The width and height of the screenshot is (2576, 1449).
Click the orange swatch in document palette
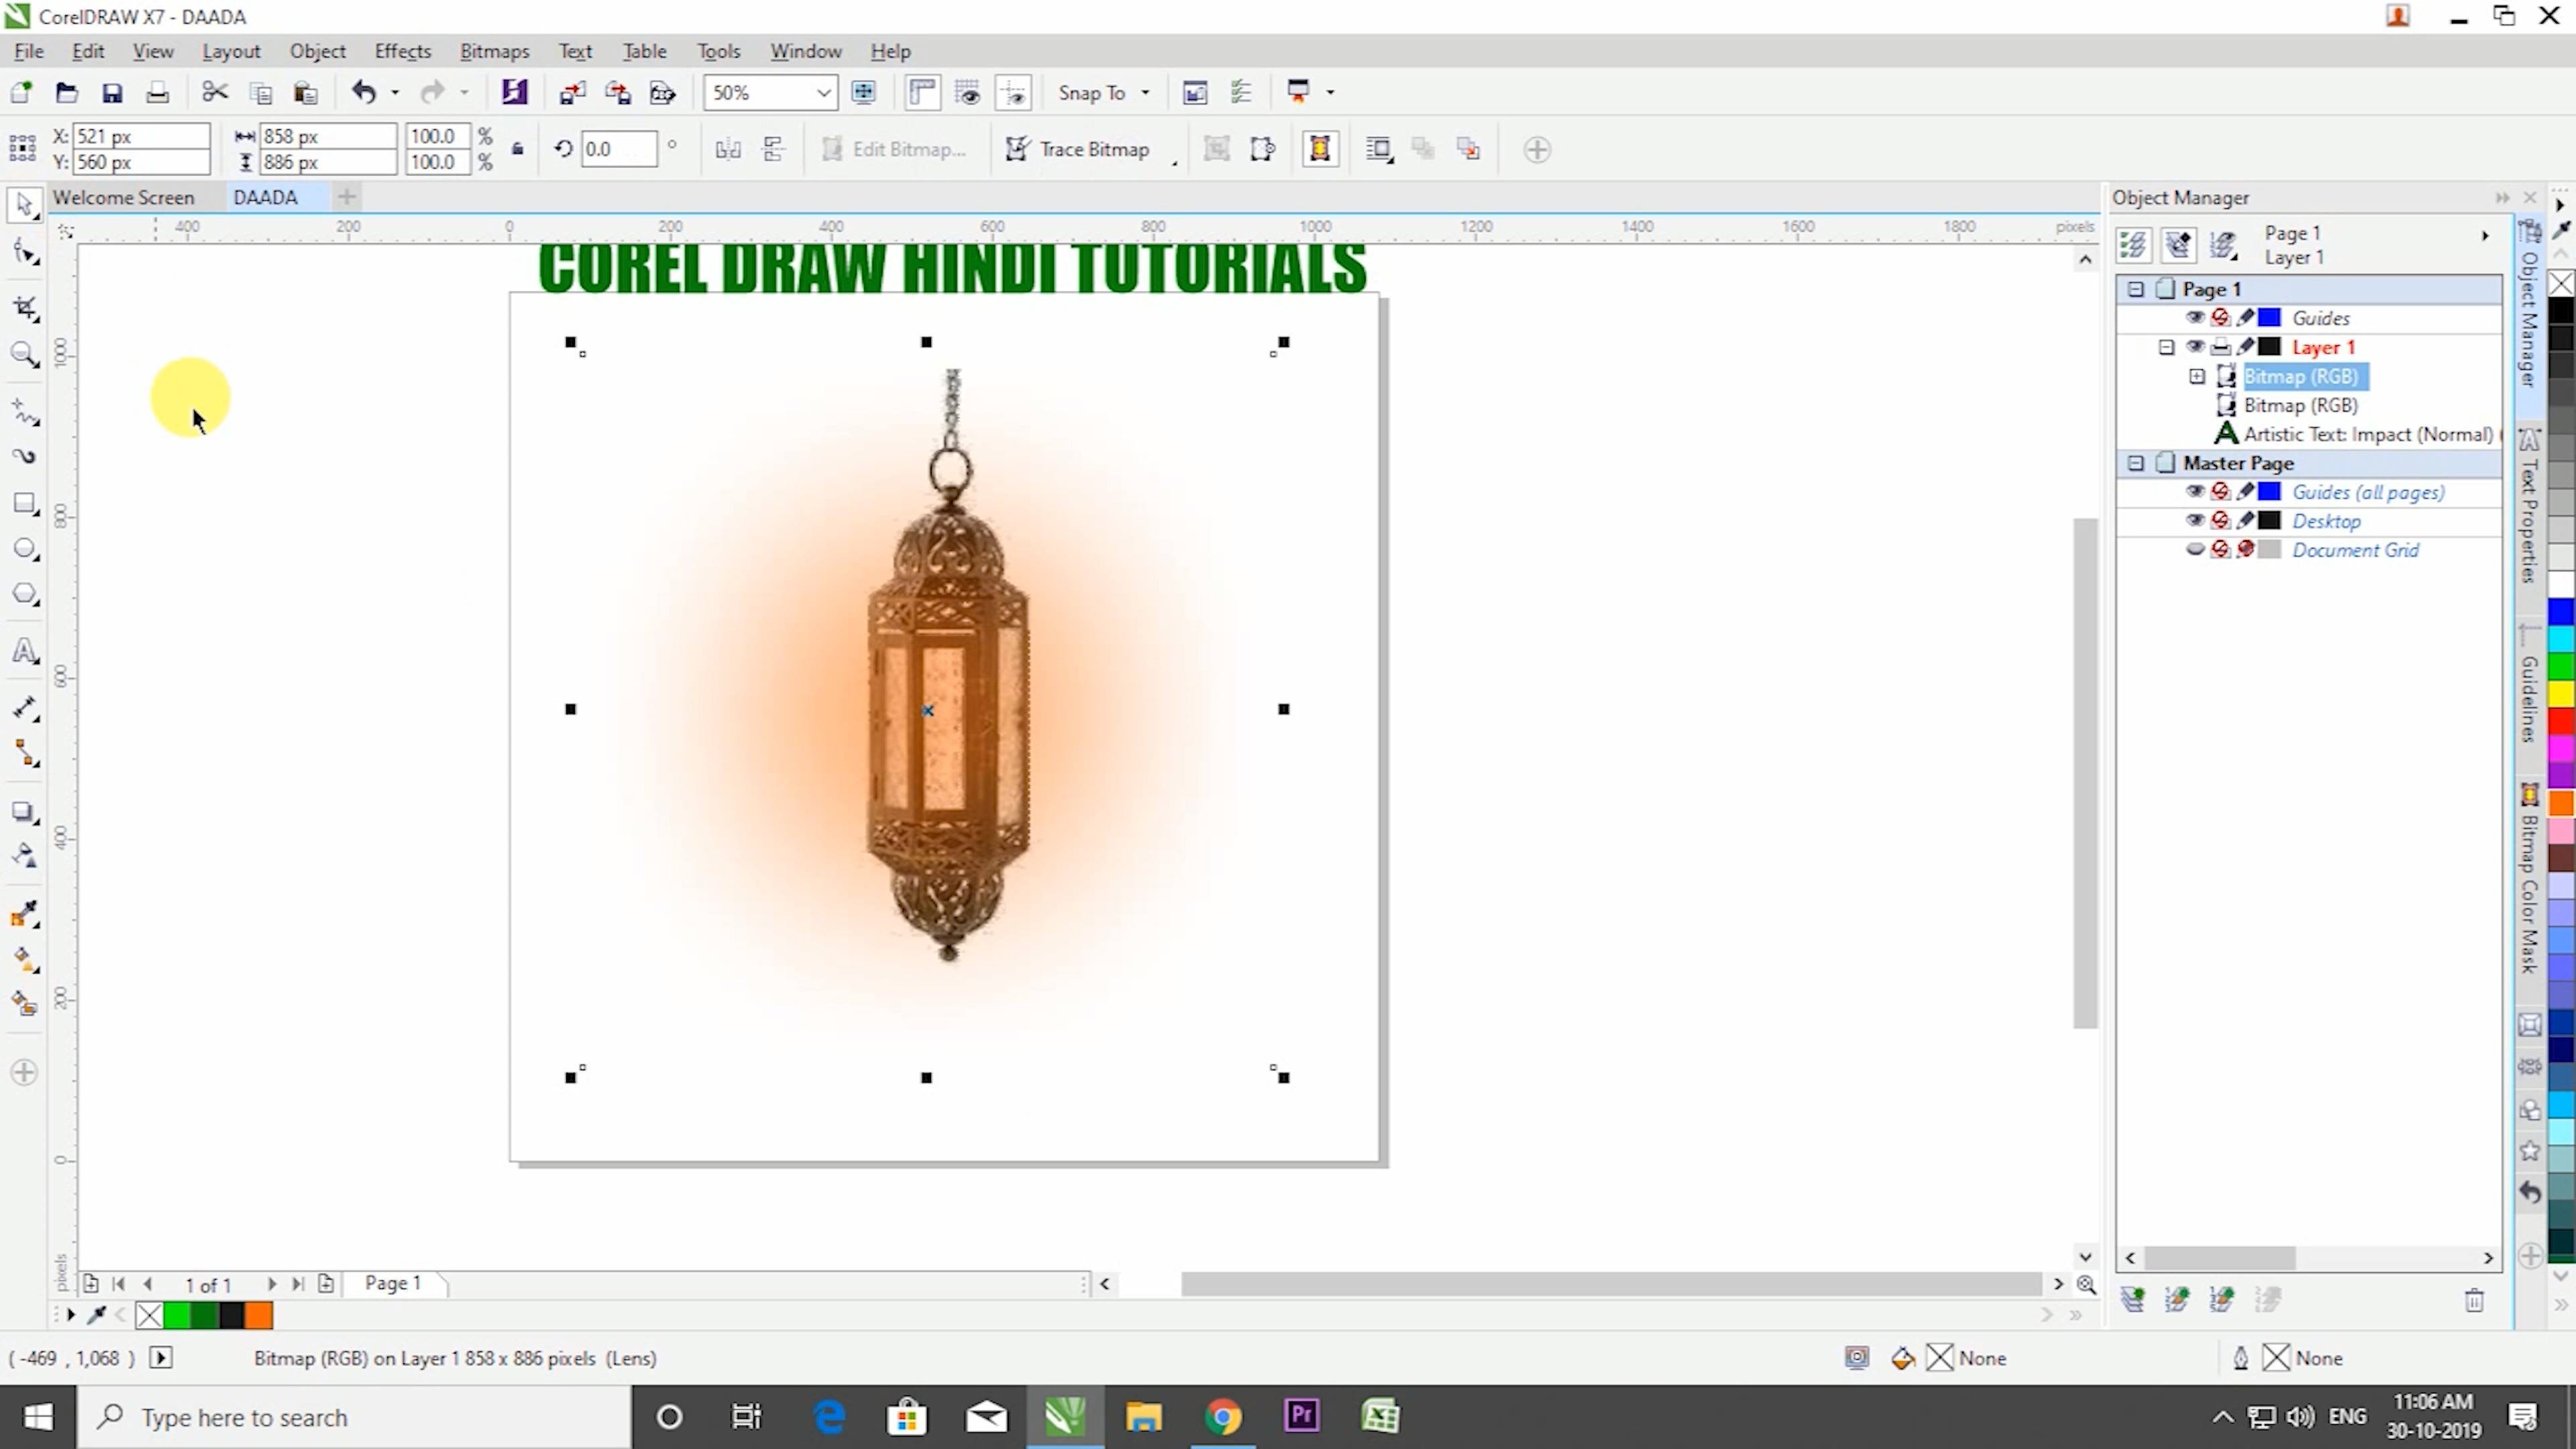pos(259,1316)
